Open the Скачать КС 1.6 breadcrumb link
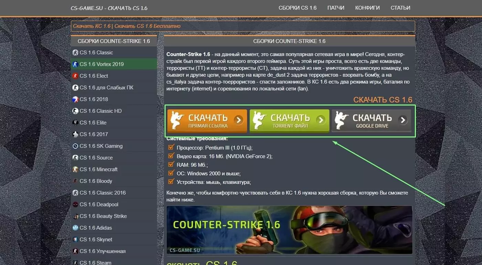 coord(92,26)
